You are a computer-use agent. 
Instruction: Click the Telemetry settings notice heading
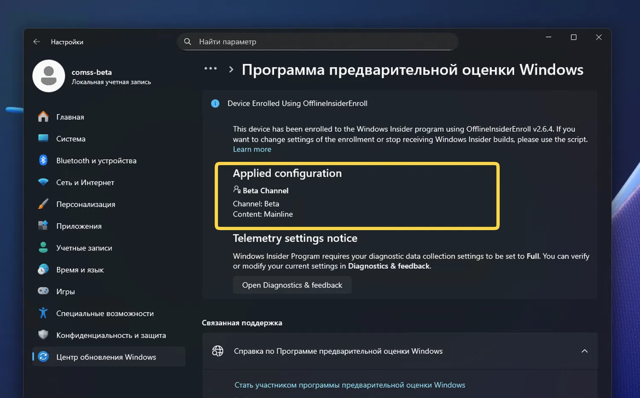[295, 238]
